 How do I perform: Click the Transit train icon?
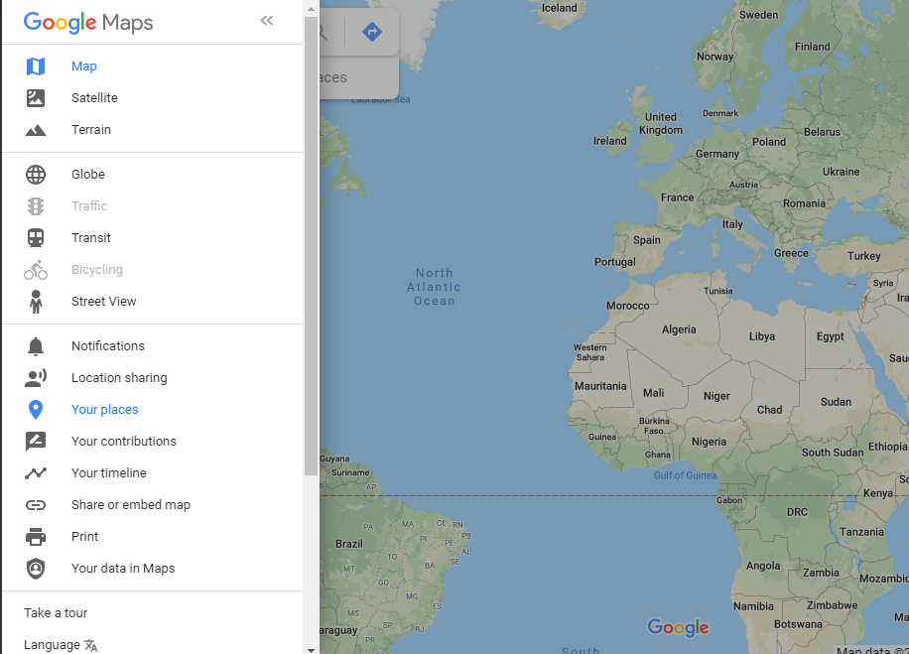[x=36, y=238]
